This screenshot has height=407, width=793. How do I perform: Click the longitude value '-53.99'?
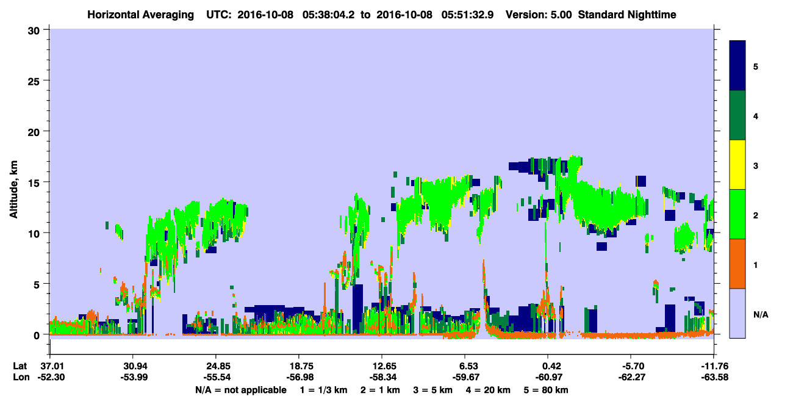tap(133, 378)
